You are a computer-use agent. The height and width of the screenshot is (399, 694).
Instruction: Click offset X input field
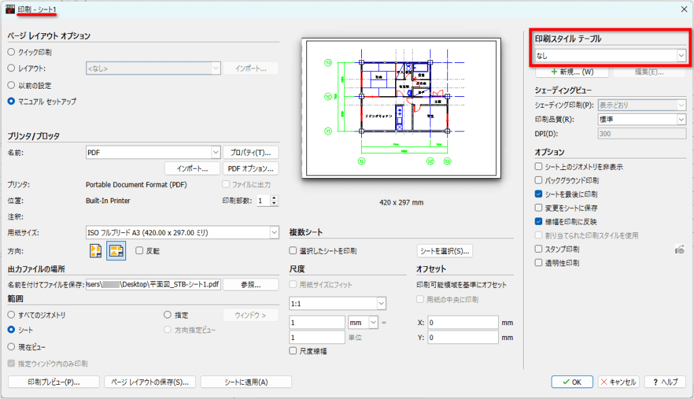click(x=463, y=322)
